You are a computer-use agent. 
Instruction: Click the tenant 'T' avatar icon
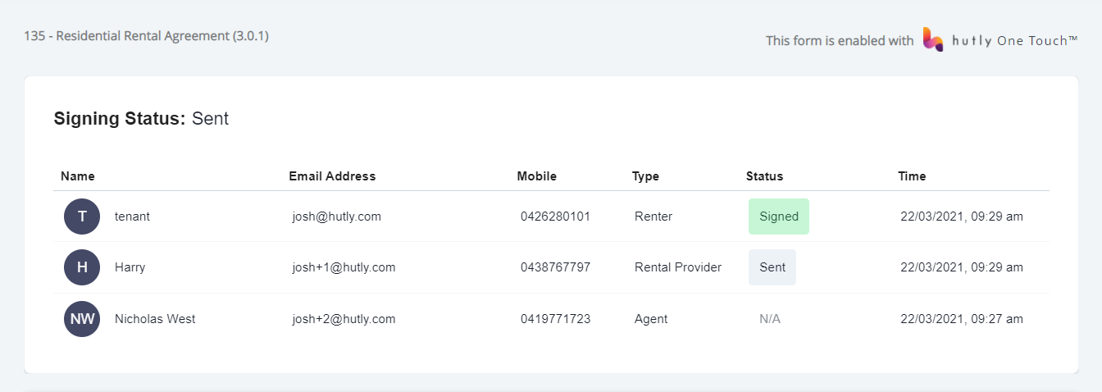click(x=82, y=217)
